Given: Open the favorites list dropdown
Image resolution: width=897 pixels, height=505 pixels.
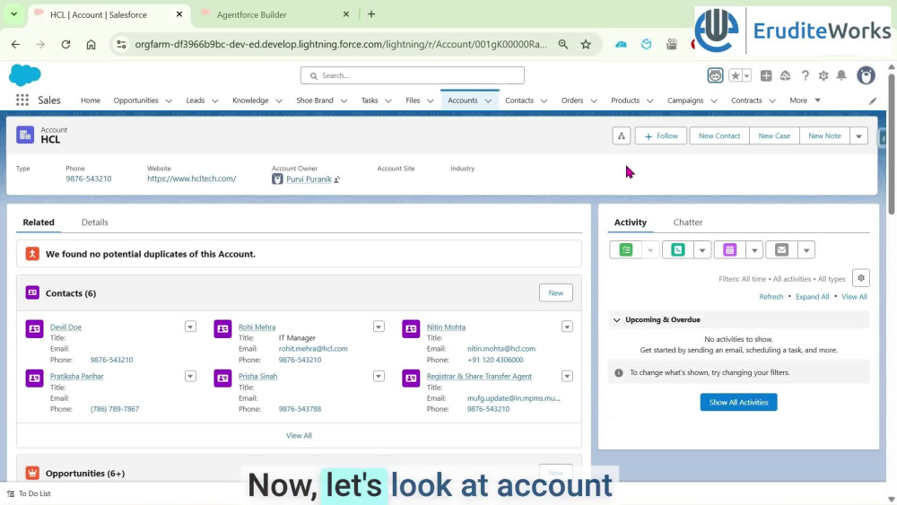Looking at the screenshot, I should tap(746, 75).
